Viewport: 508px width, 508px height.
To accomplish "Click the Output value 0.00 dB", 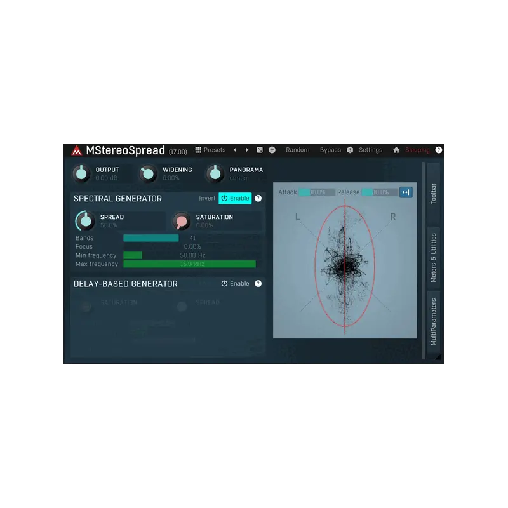I will (x=107, y=178).
